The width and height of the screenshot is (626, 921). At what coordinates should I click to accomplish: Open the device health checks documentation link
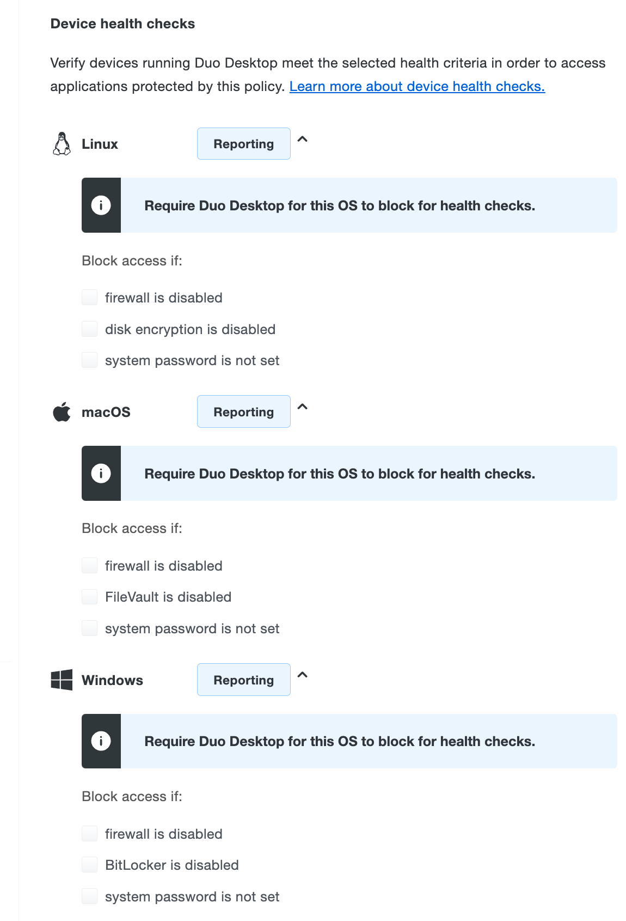418,86
